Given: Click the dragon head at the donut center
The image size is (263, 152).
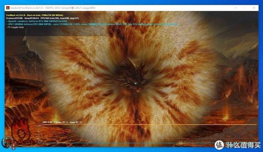Looking at the screenshot, I should click(x=131, y=77).
